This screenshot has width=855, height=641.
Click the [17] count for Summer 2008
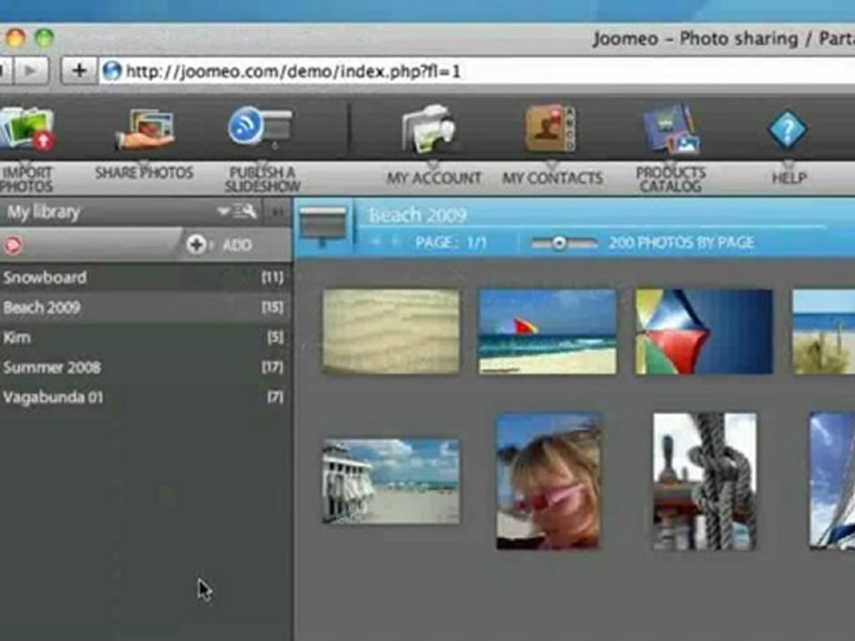tap(273, 368)
